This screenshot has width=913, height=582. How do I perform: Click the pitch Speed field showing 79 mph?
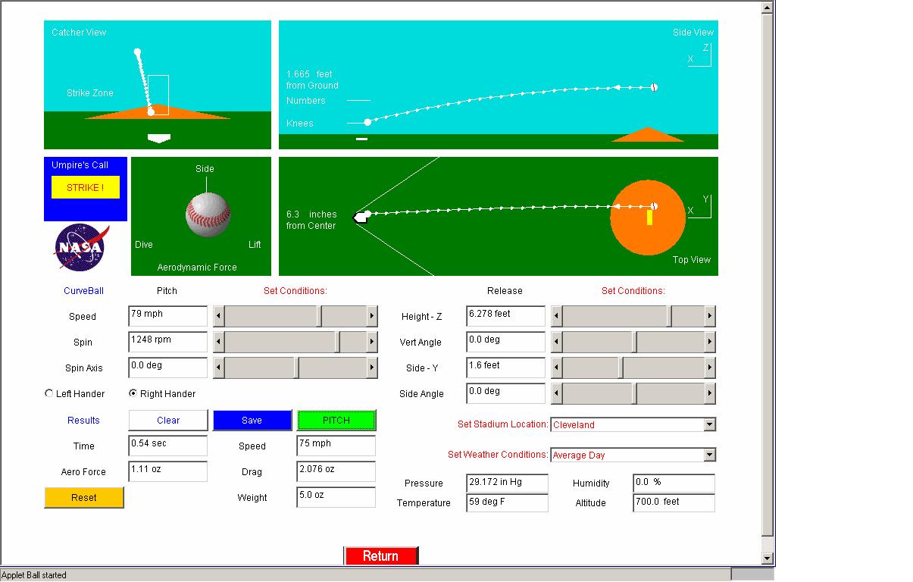(x=168, y=316)
